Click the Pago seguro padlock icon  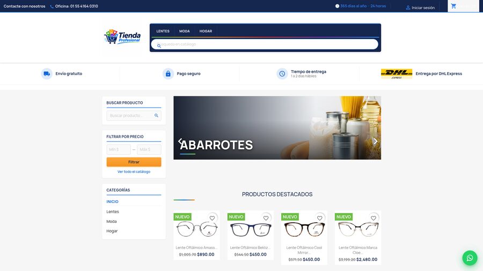168,74
